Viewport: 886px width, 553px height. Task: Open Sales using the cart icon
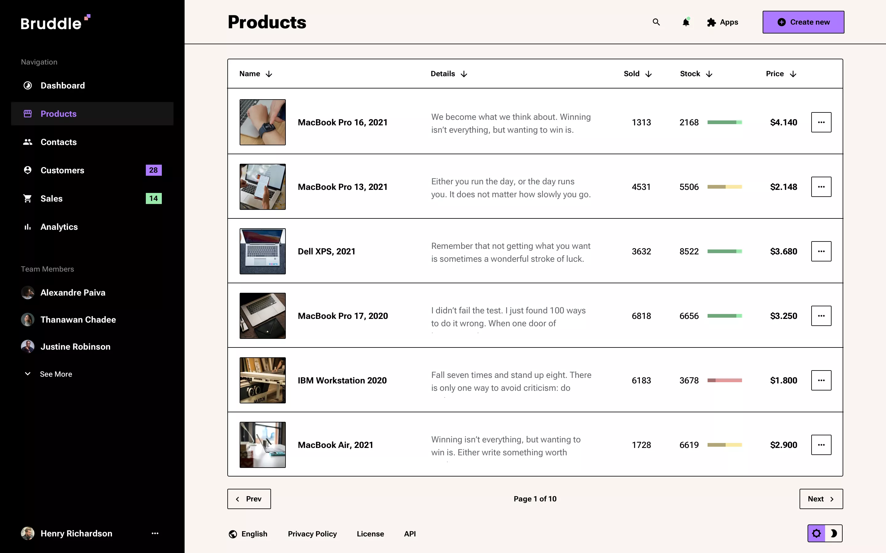[27, 198]
